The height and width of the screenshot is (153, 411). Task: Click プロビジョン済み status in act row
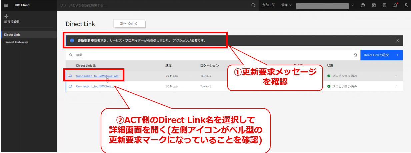pyautogui.click(x=345, y=76)
